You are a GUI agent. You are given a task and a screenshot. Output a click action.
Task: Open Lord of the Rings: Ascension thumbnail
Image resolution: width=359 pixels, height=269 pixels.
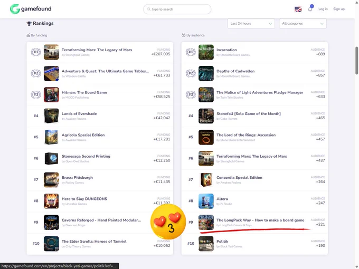pyautogui.click(x=206, y=137)
